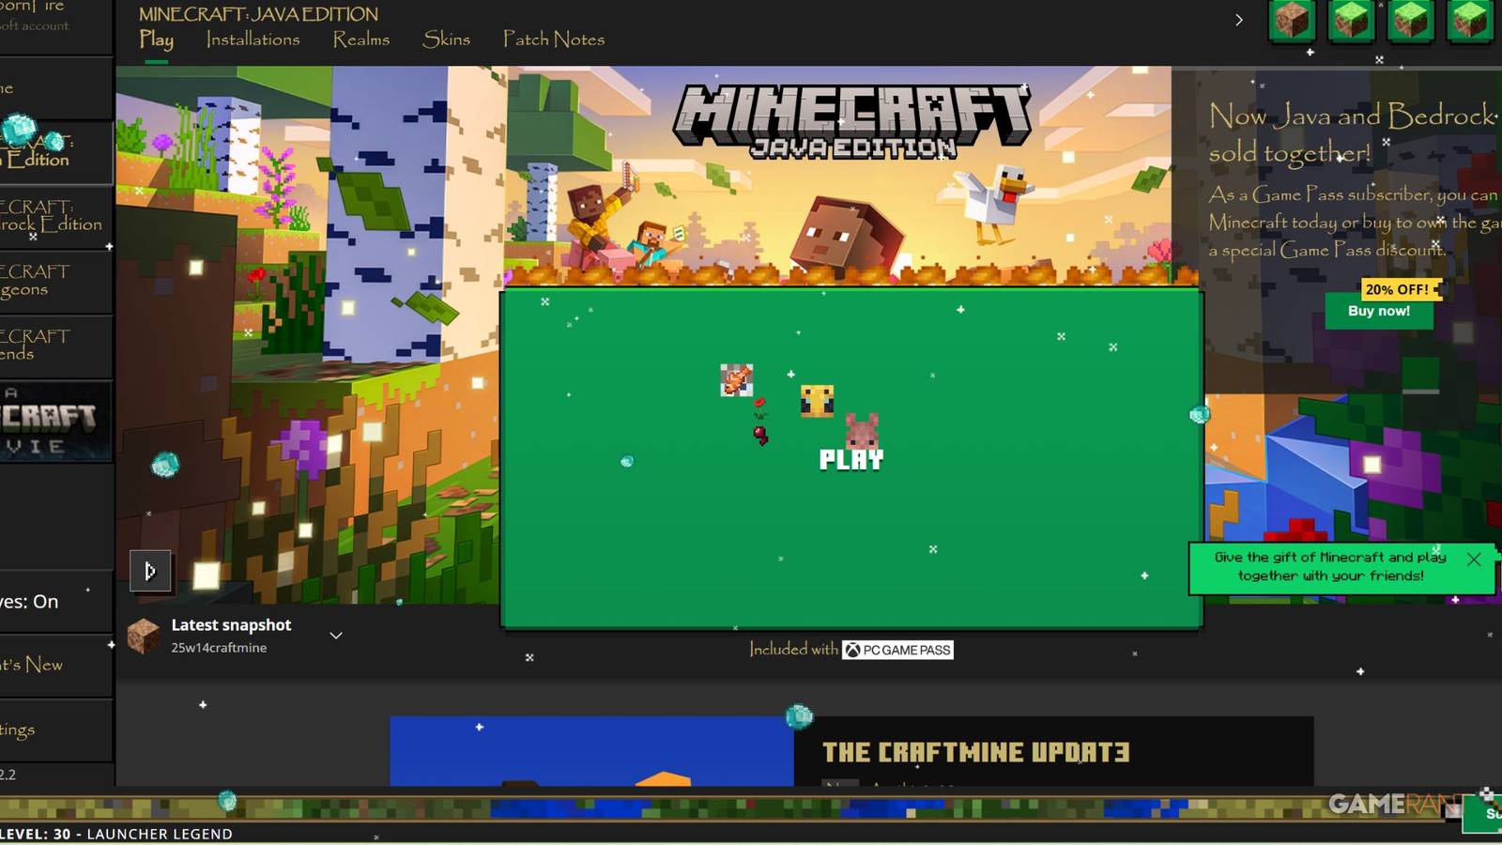Click the Buy now! button
1502x845 pixels.
click(x=1378, y=311)
